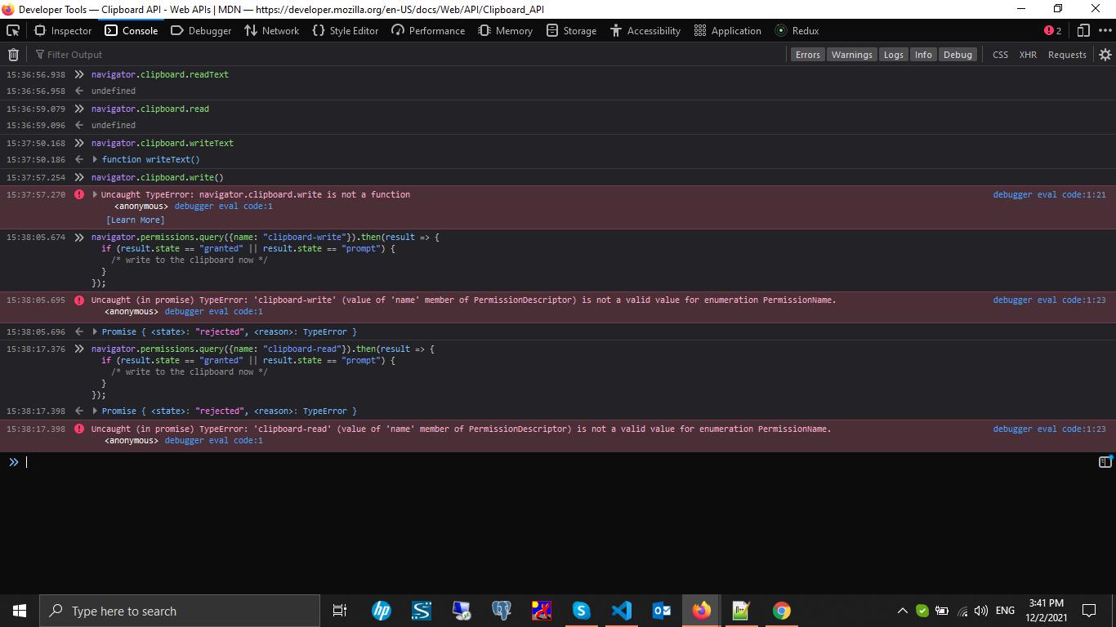The height and width of the screenshot is (627, 1116).
Task: Expand rejected Promise at 15:38:17.398
Action: coord(96,411)
